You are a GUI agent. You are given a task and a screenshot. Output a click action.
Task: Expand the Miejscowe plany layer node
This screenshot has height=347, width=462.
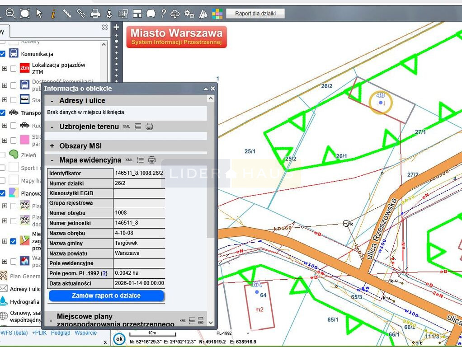[x=5, y=241]
